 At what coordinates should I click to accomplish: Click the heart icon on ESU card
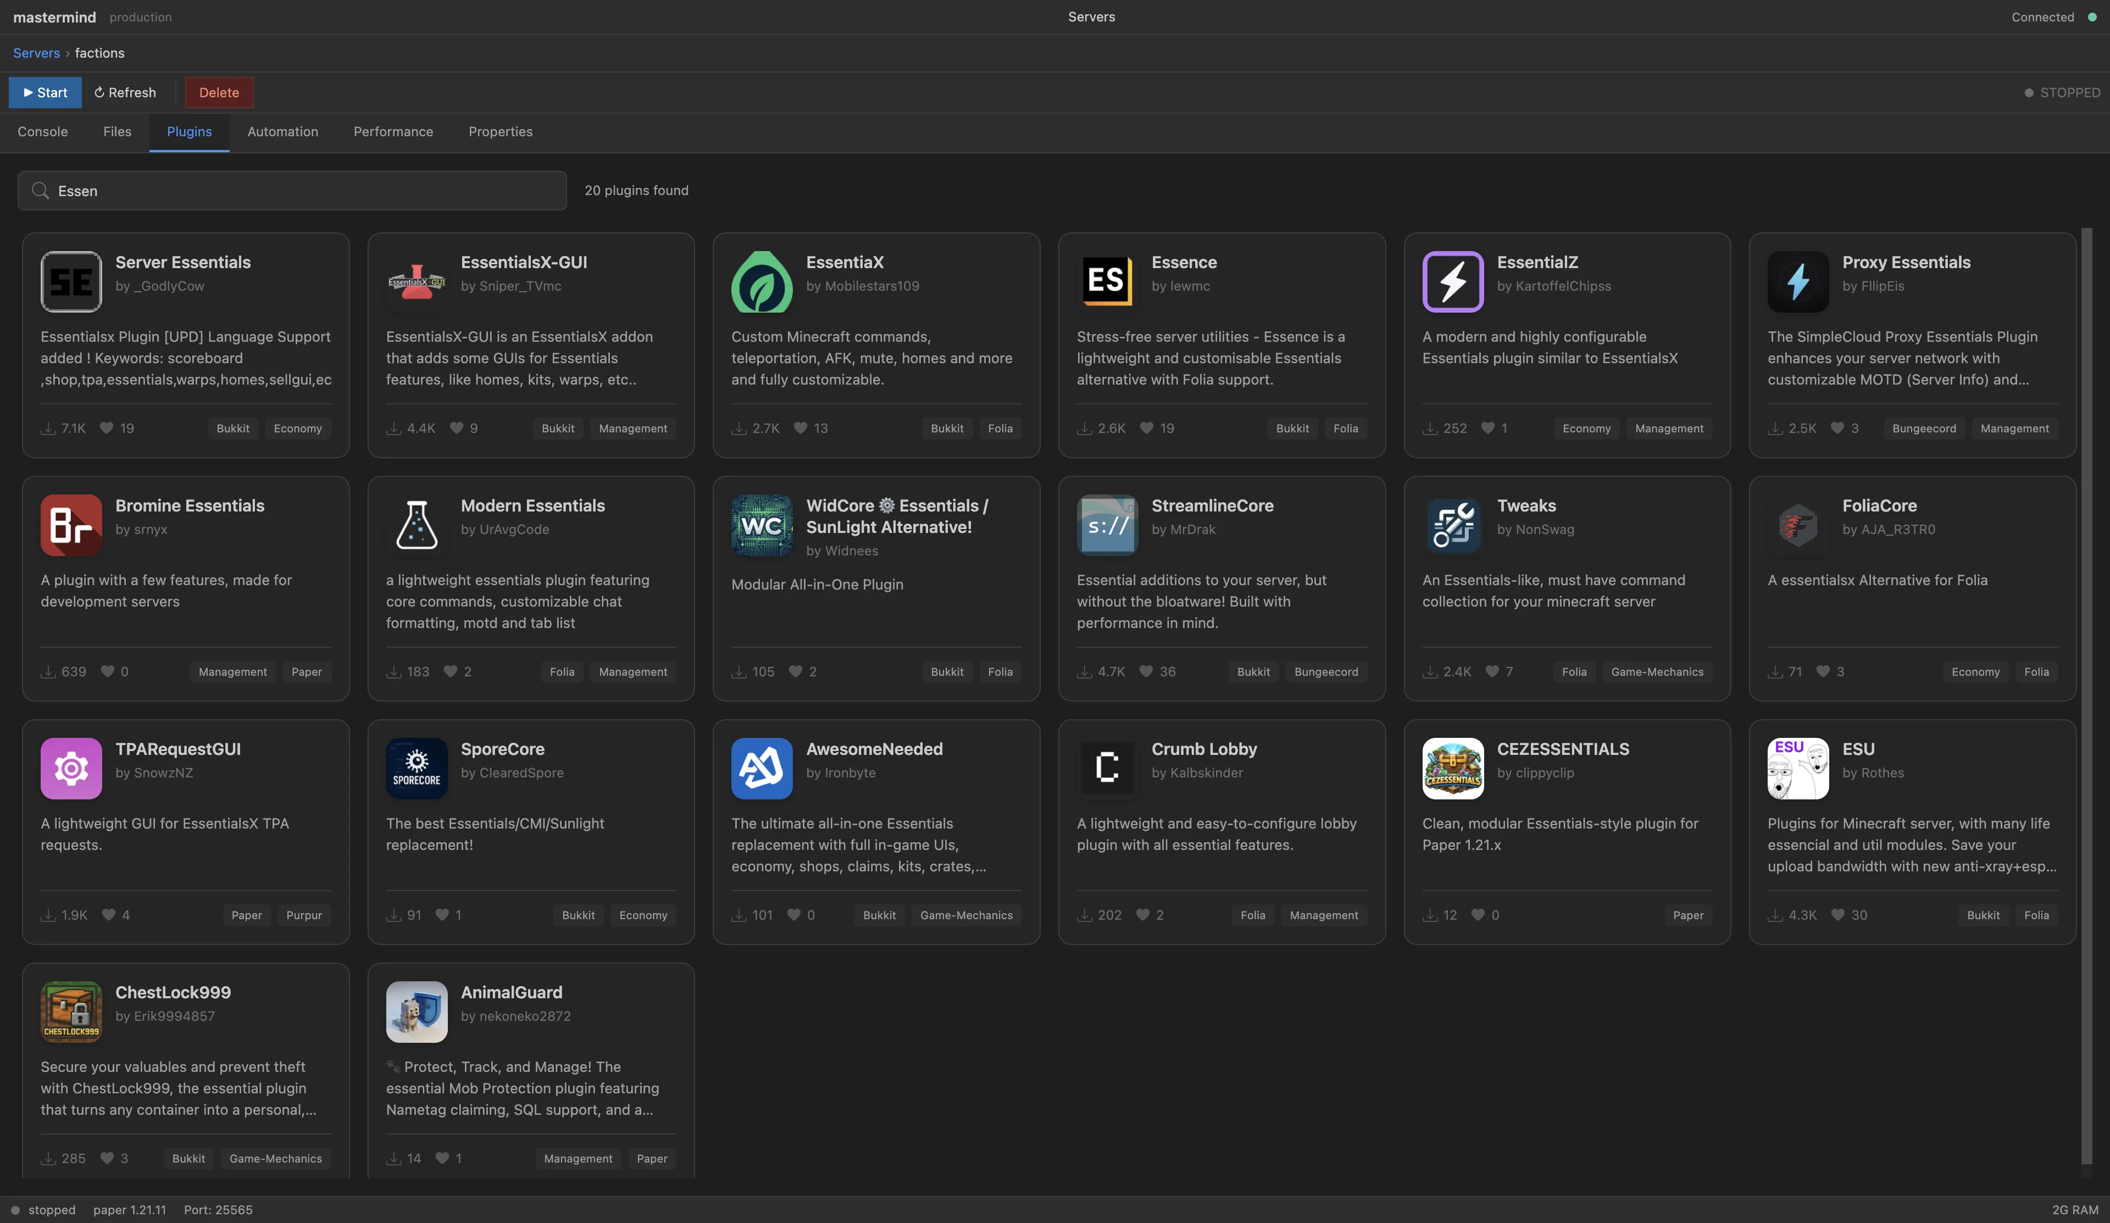pyautogui.click(x=1837, y=915)
